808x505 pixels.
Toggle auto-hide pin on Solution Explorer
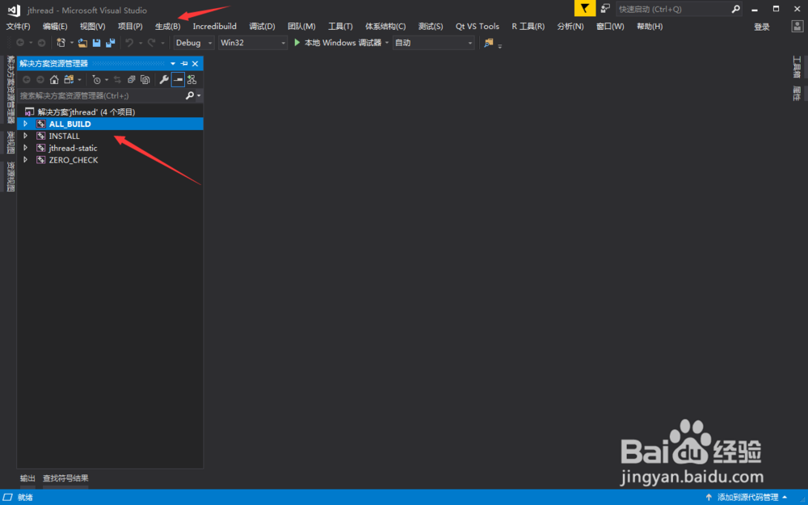[184, 63]
